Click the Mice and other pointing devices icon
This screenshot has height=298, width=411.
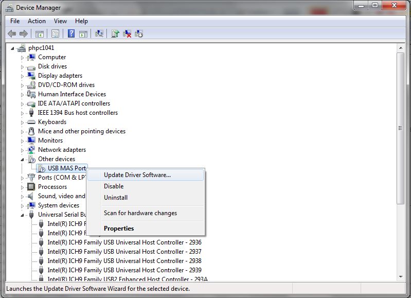pyautogui.click(x=31, y=131)
